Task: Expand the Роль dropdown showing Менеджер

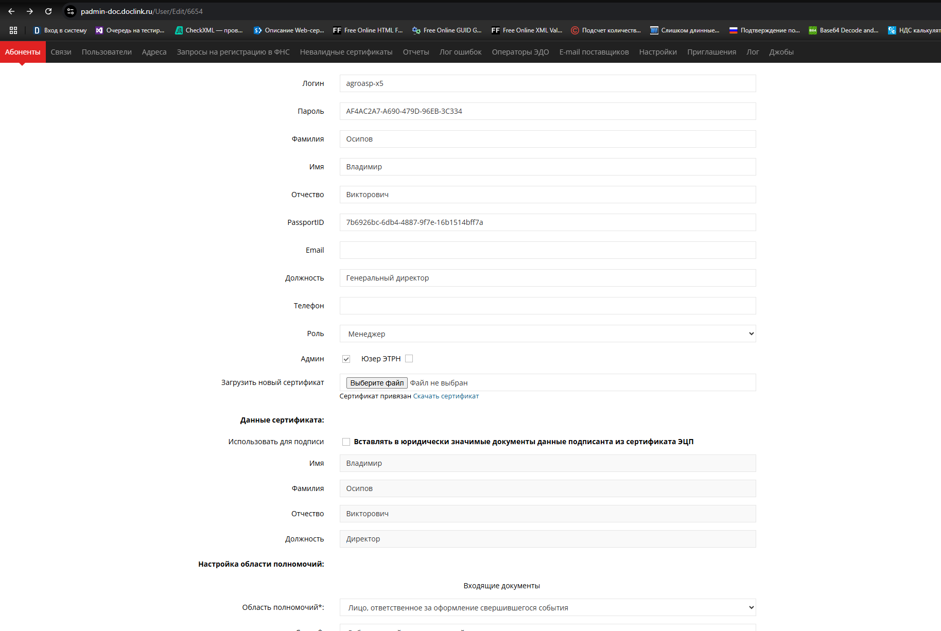Action: coord(548,334)
